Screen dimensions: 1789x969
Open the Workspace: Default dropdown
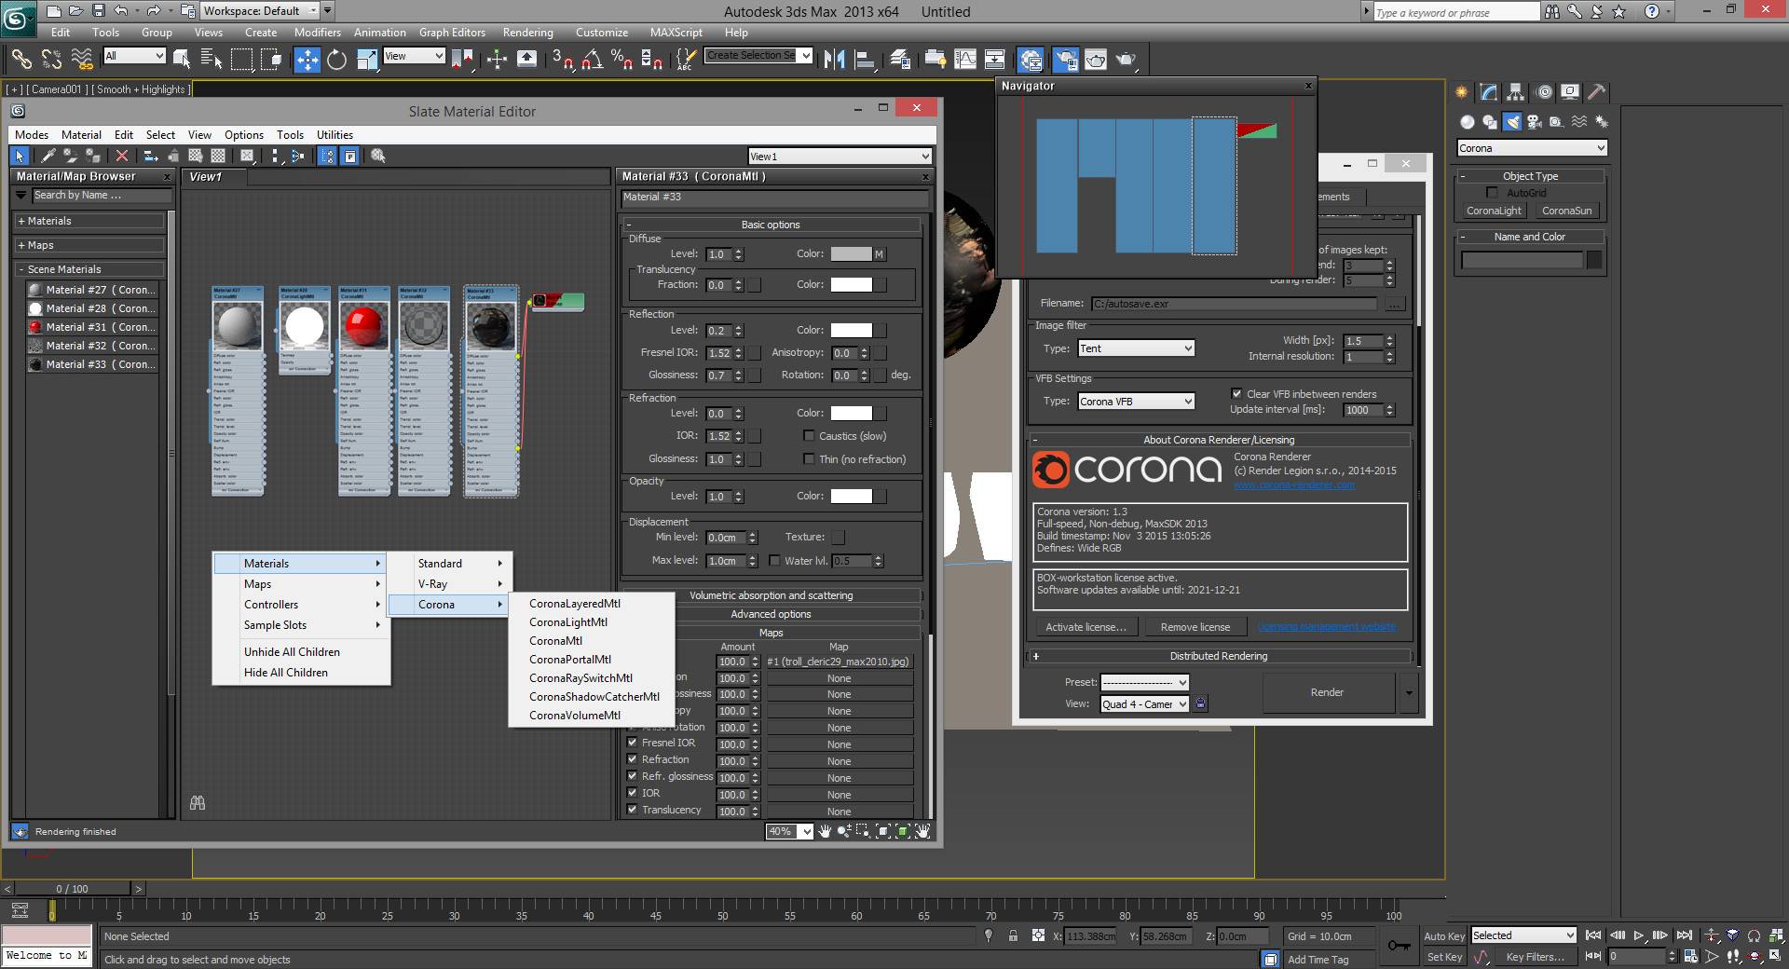pos(259,11)
